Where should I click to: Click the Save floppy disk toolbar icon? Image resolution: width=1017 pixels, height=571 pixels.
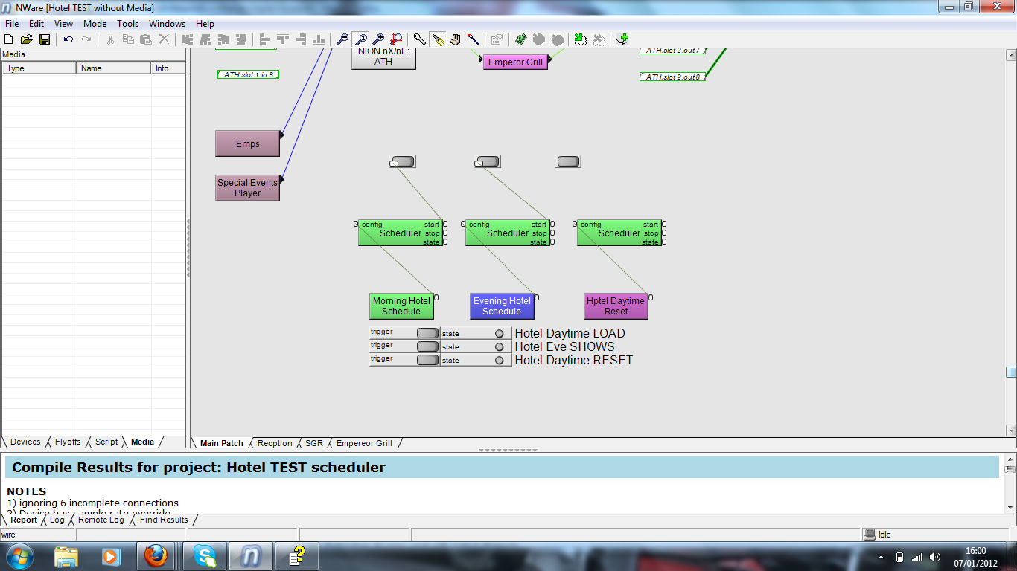45,39
